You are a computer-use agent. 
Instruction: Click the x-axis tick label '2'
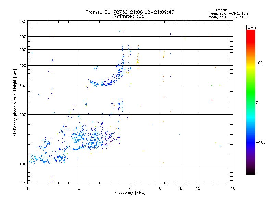click(79, 188)
